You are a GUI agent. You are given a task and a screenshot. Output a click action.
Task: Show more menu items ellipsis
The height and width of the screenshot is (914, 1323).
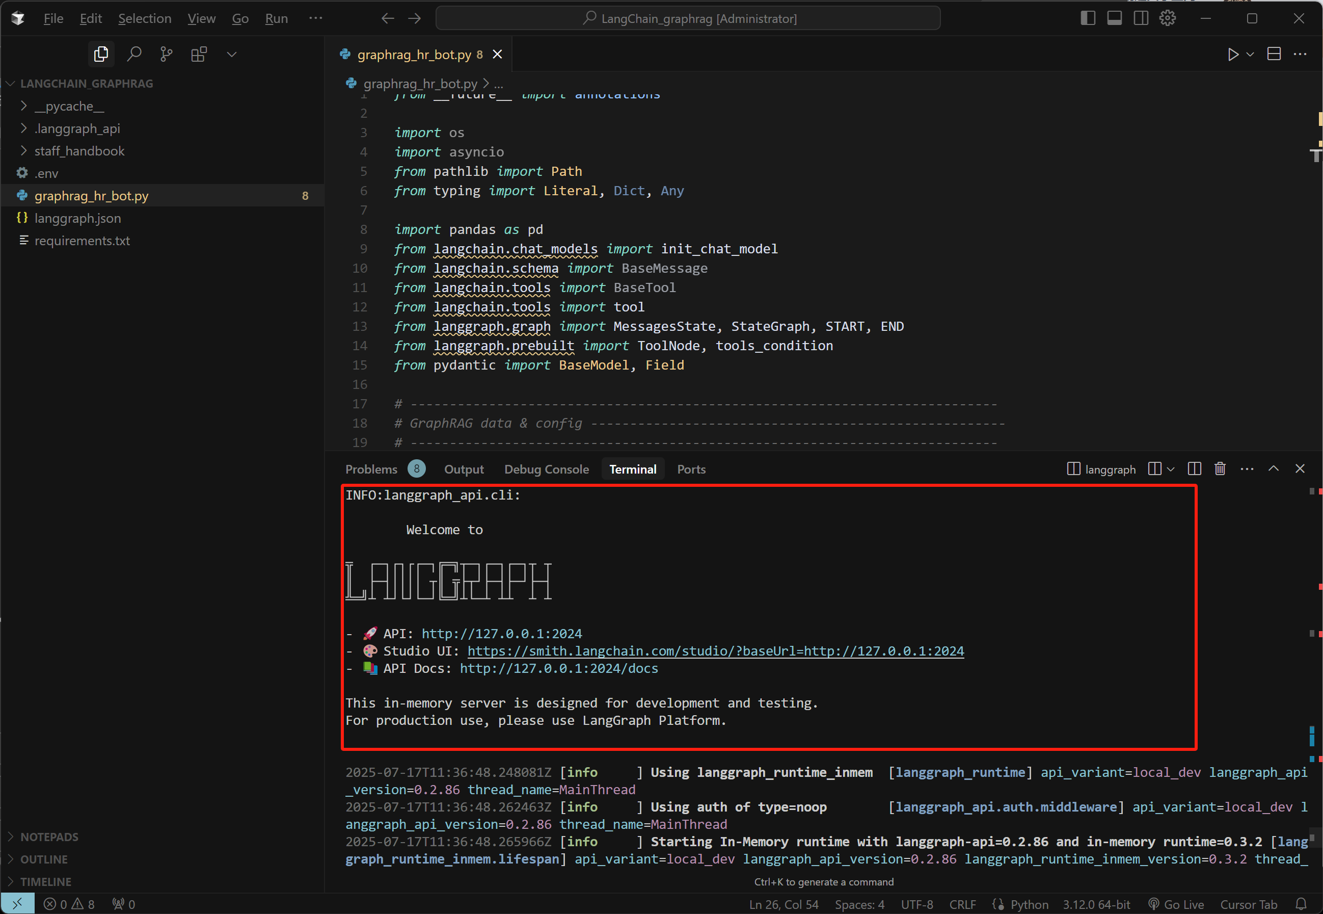[315, 18]
